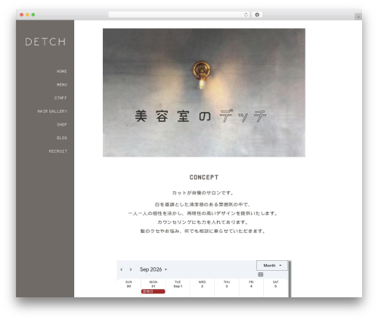Click the browser reload icon

tap(246, 14)
